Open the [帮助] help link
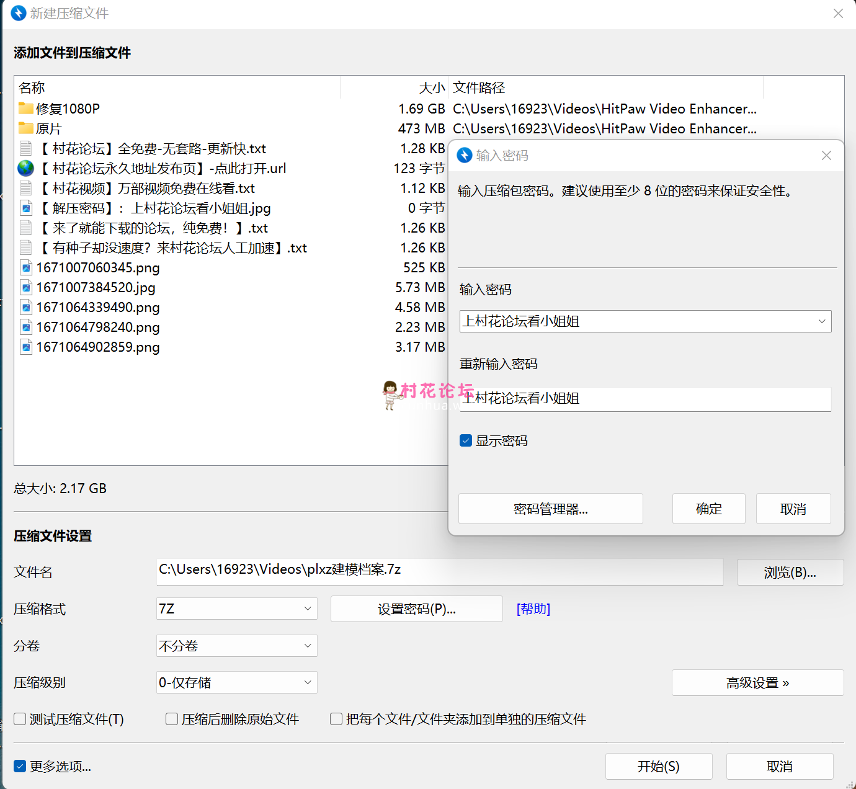The image size is (856, 789). click(533, 608)
